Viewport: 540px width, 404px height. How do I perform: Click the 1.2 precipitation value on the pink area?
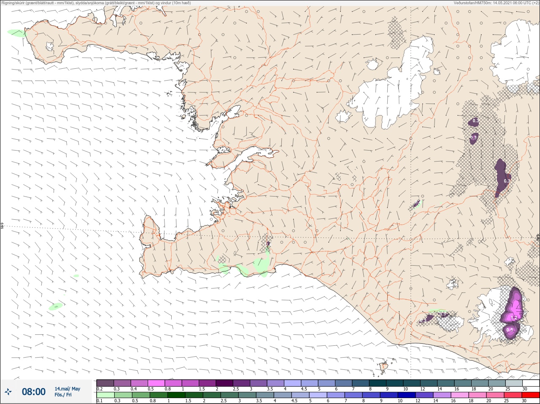click(514, 318)
